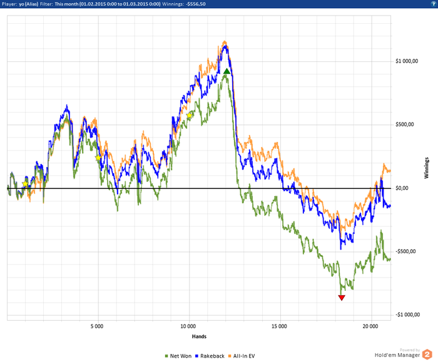Click the $1 000,00 axis label

point(407,61)
